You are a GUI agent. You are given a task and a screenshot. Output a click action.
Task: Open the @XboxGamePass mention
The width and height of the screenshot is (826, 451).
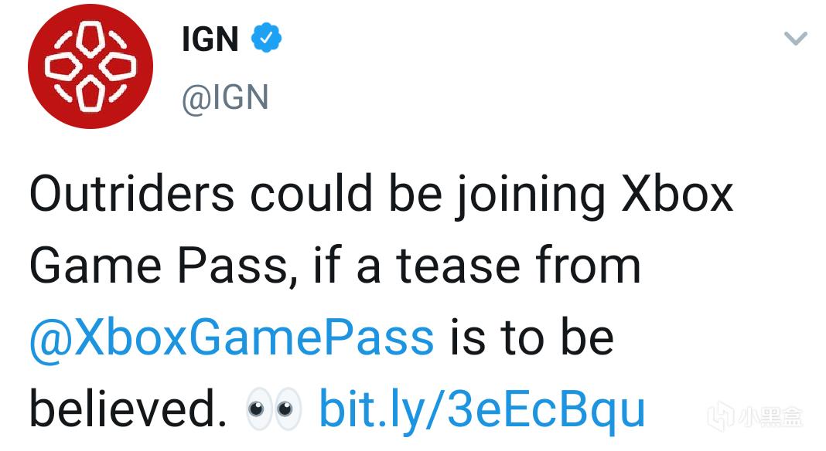231,337
